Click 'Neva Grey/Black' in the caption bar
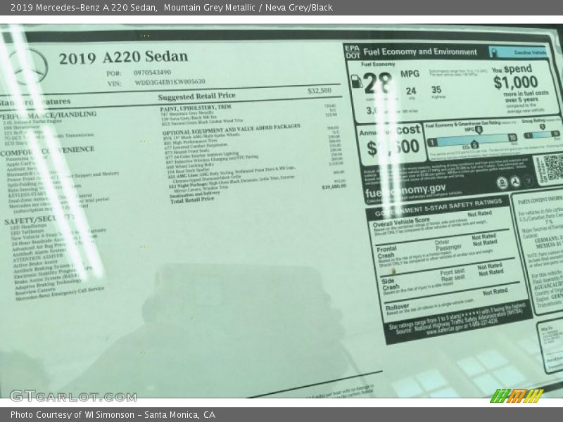This screenshot has height=422, width=563. click(x=298, y=8)
